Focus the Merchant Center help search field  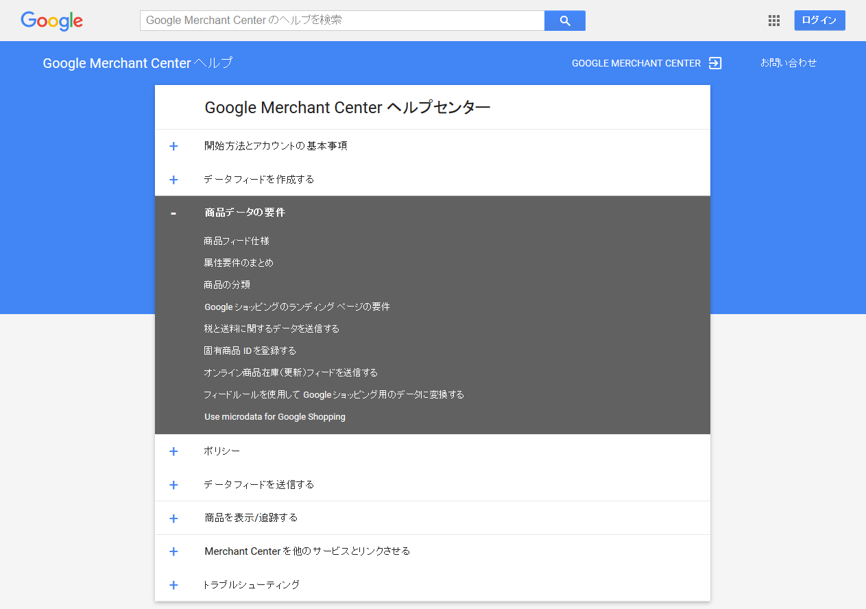click(341, 21)
